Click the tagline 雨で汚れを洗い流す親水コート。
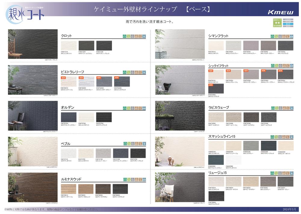 point(150,22)
